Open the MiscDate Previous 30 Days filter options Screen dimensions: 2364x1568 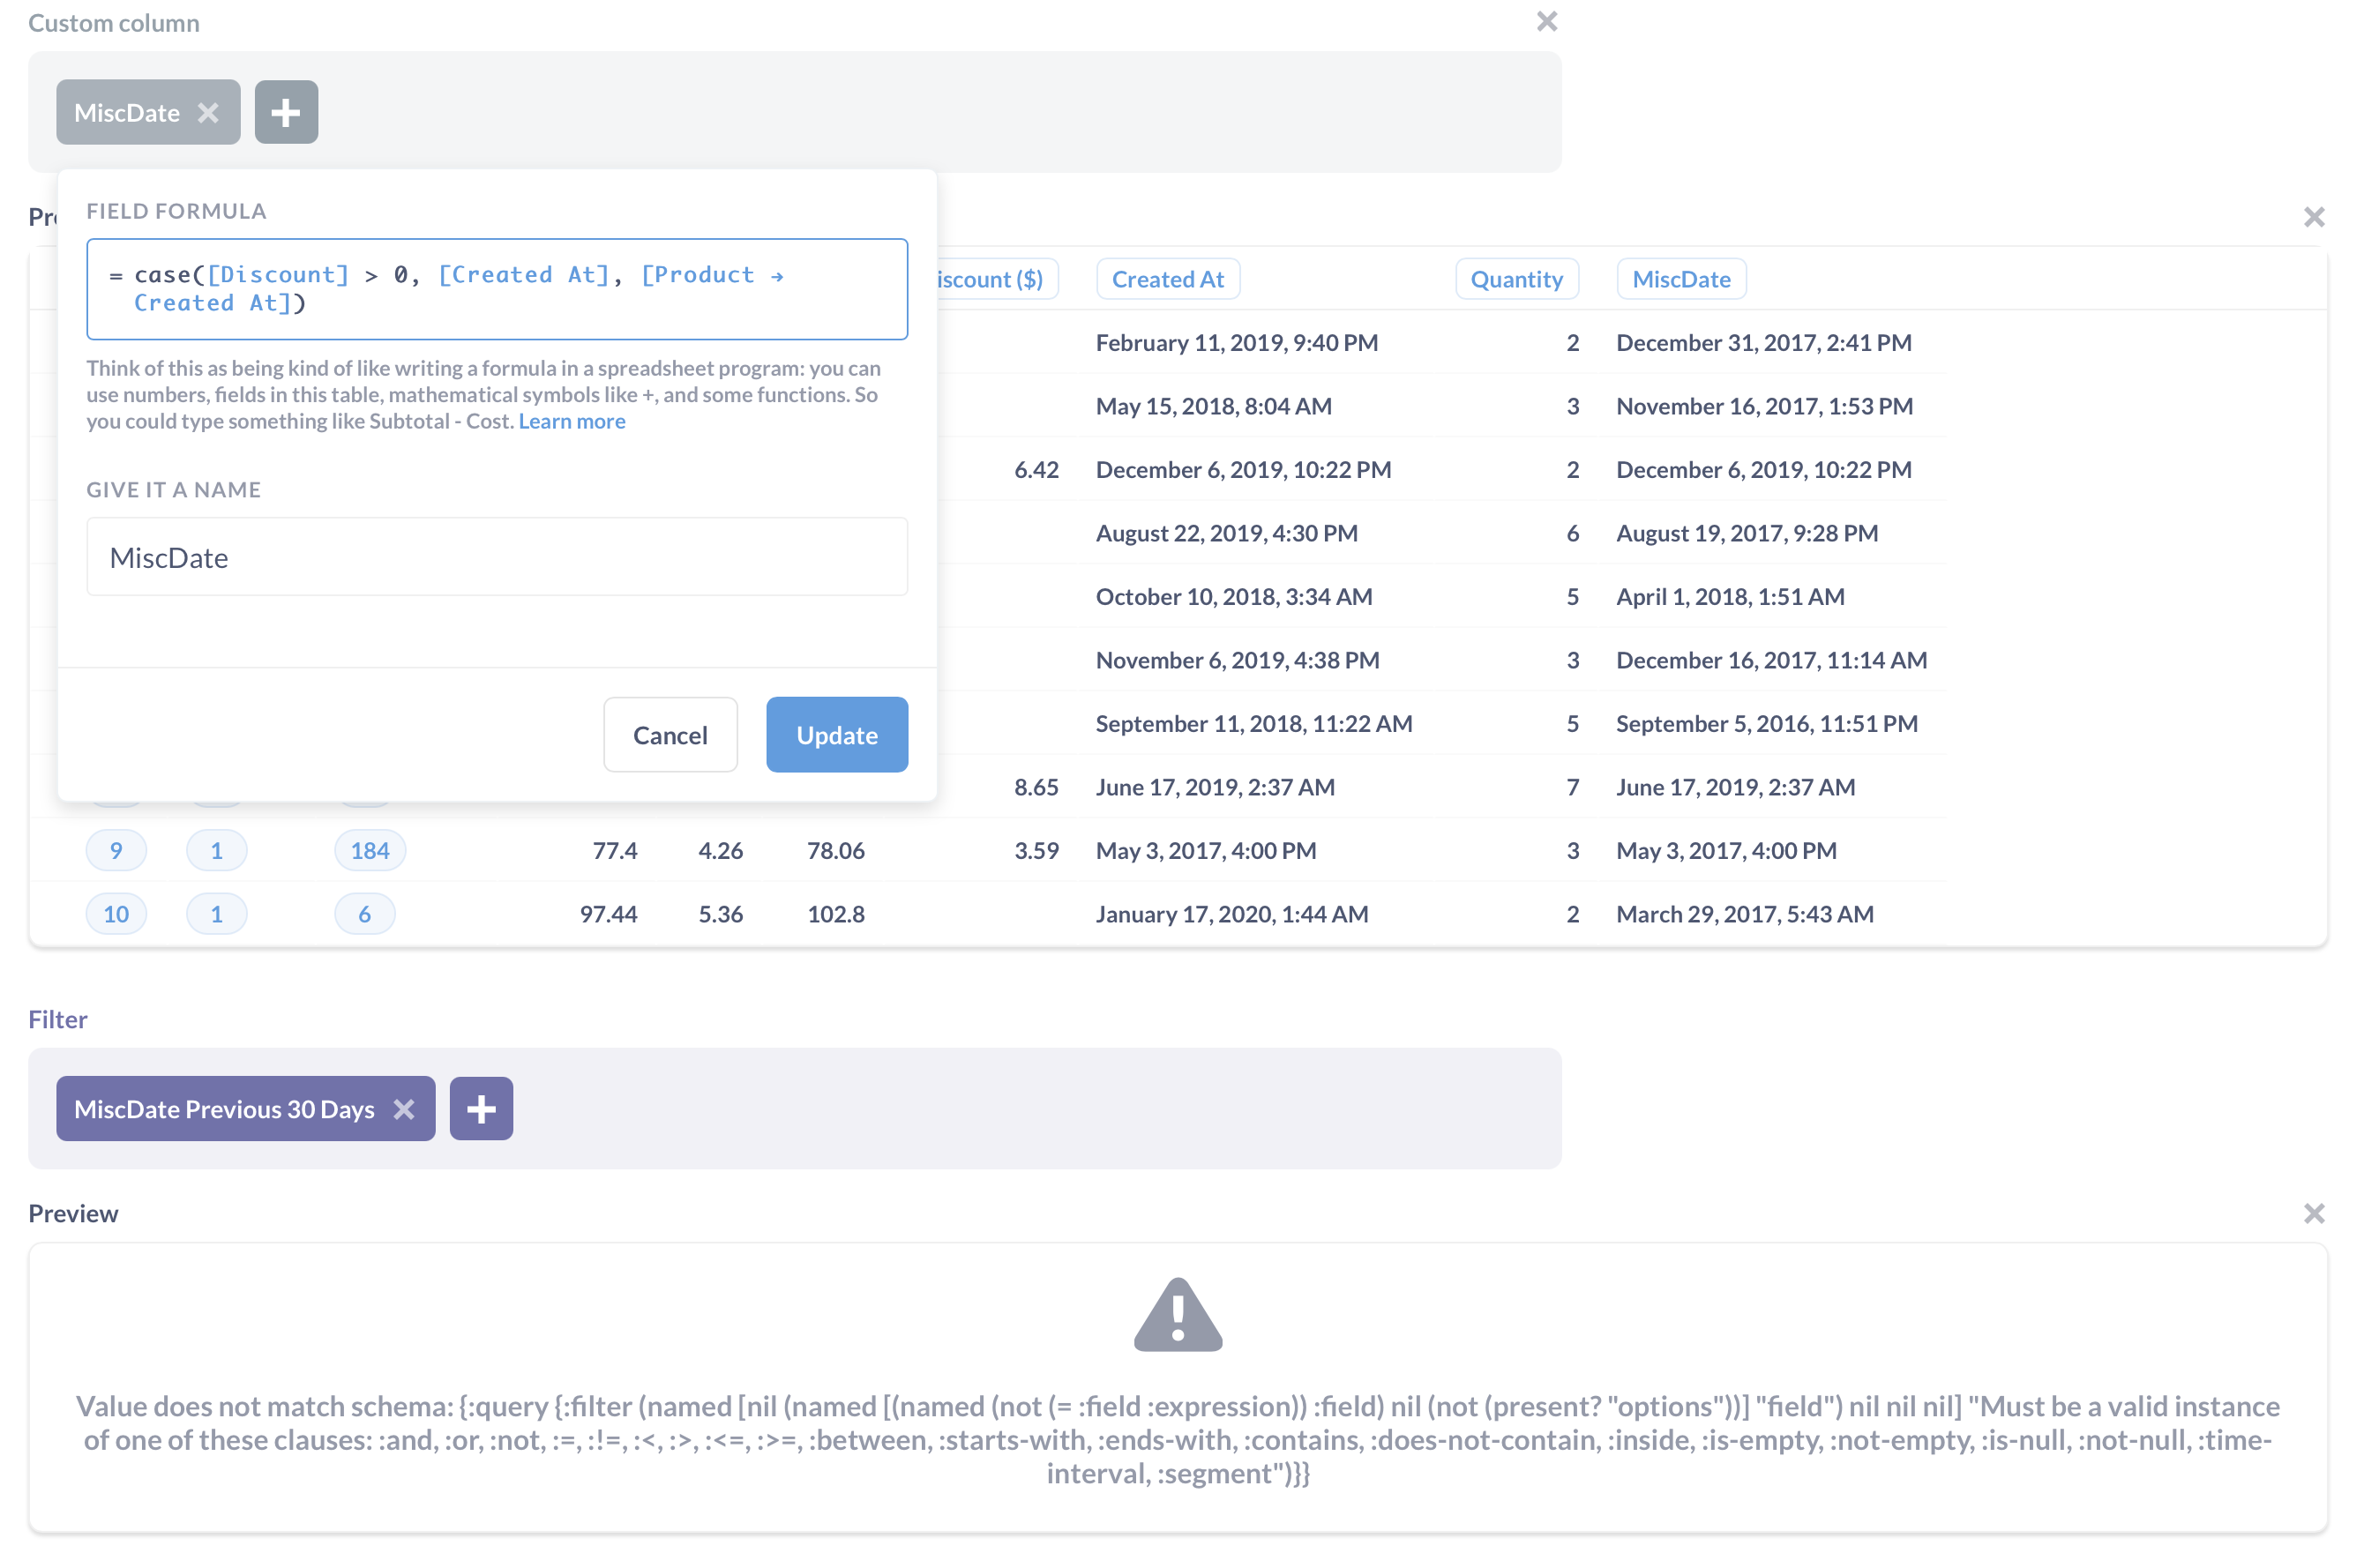(223, 1108)
